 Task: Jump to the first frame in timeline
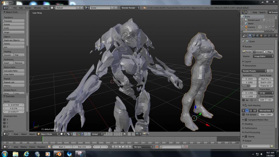click(x=113, y=147)
